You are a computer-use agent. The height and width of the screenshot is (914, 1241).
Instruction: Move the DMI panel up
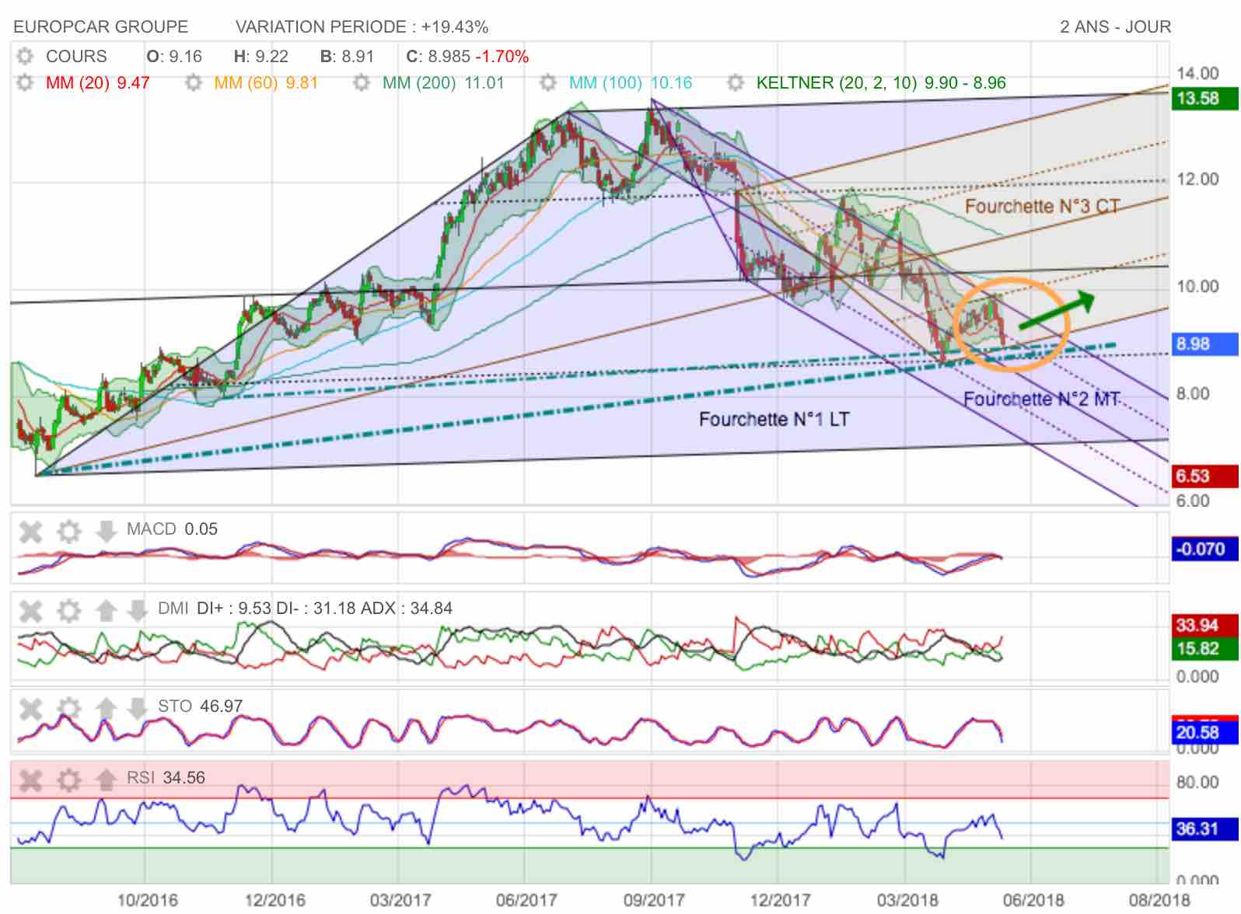click(x=105, y=610)
